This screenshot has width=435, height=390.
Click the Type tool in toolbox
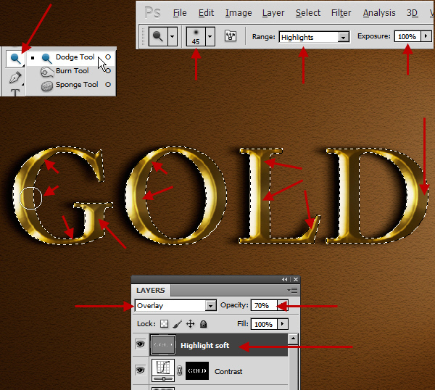click(x=14, y=93)
